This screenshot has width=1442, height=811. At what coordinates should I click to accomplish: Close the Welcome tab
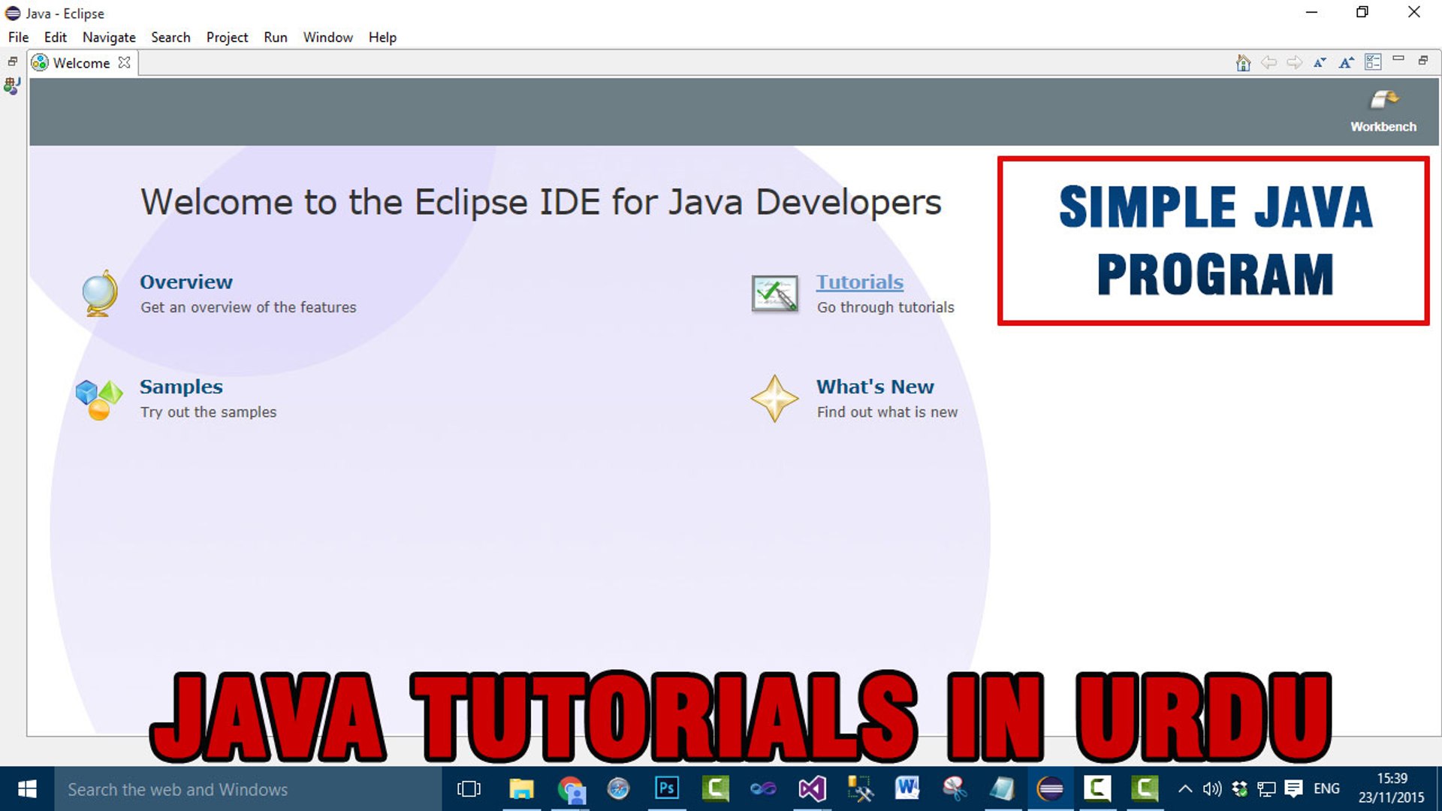[124, 62]
